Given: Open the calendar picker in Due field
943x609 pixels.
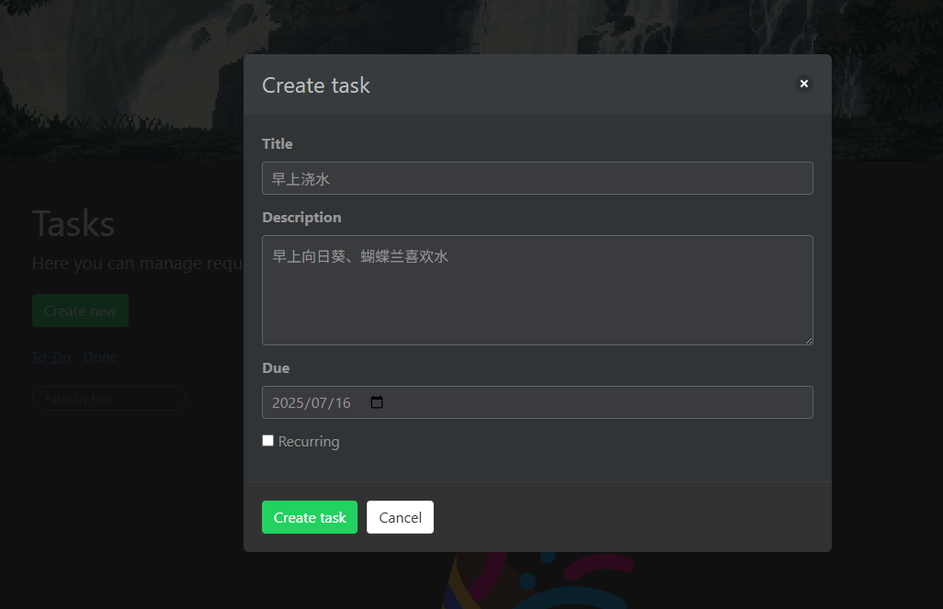Looking at the screenshot, I should tap(377, 402).
